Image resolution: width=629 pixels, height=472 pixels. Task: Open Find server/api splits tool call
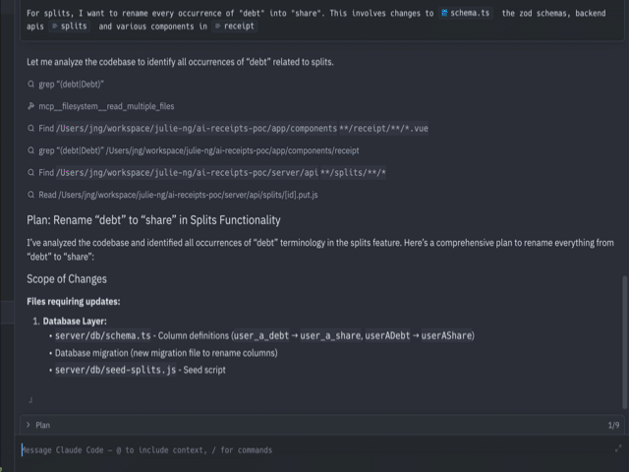coord(212,172)
